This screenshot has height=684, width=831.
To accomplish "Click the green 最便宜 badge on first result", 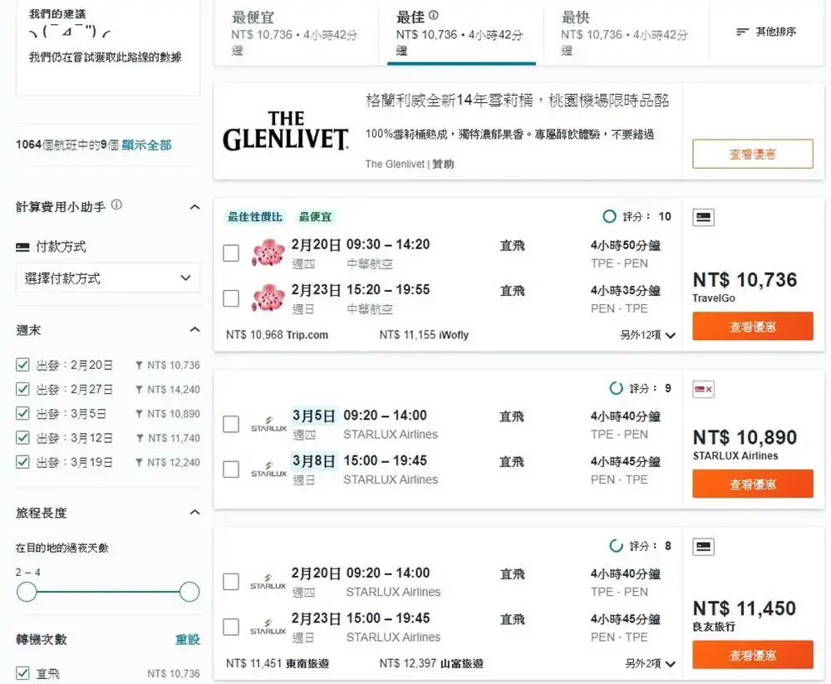I will tap(315, 217).
